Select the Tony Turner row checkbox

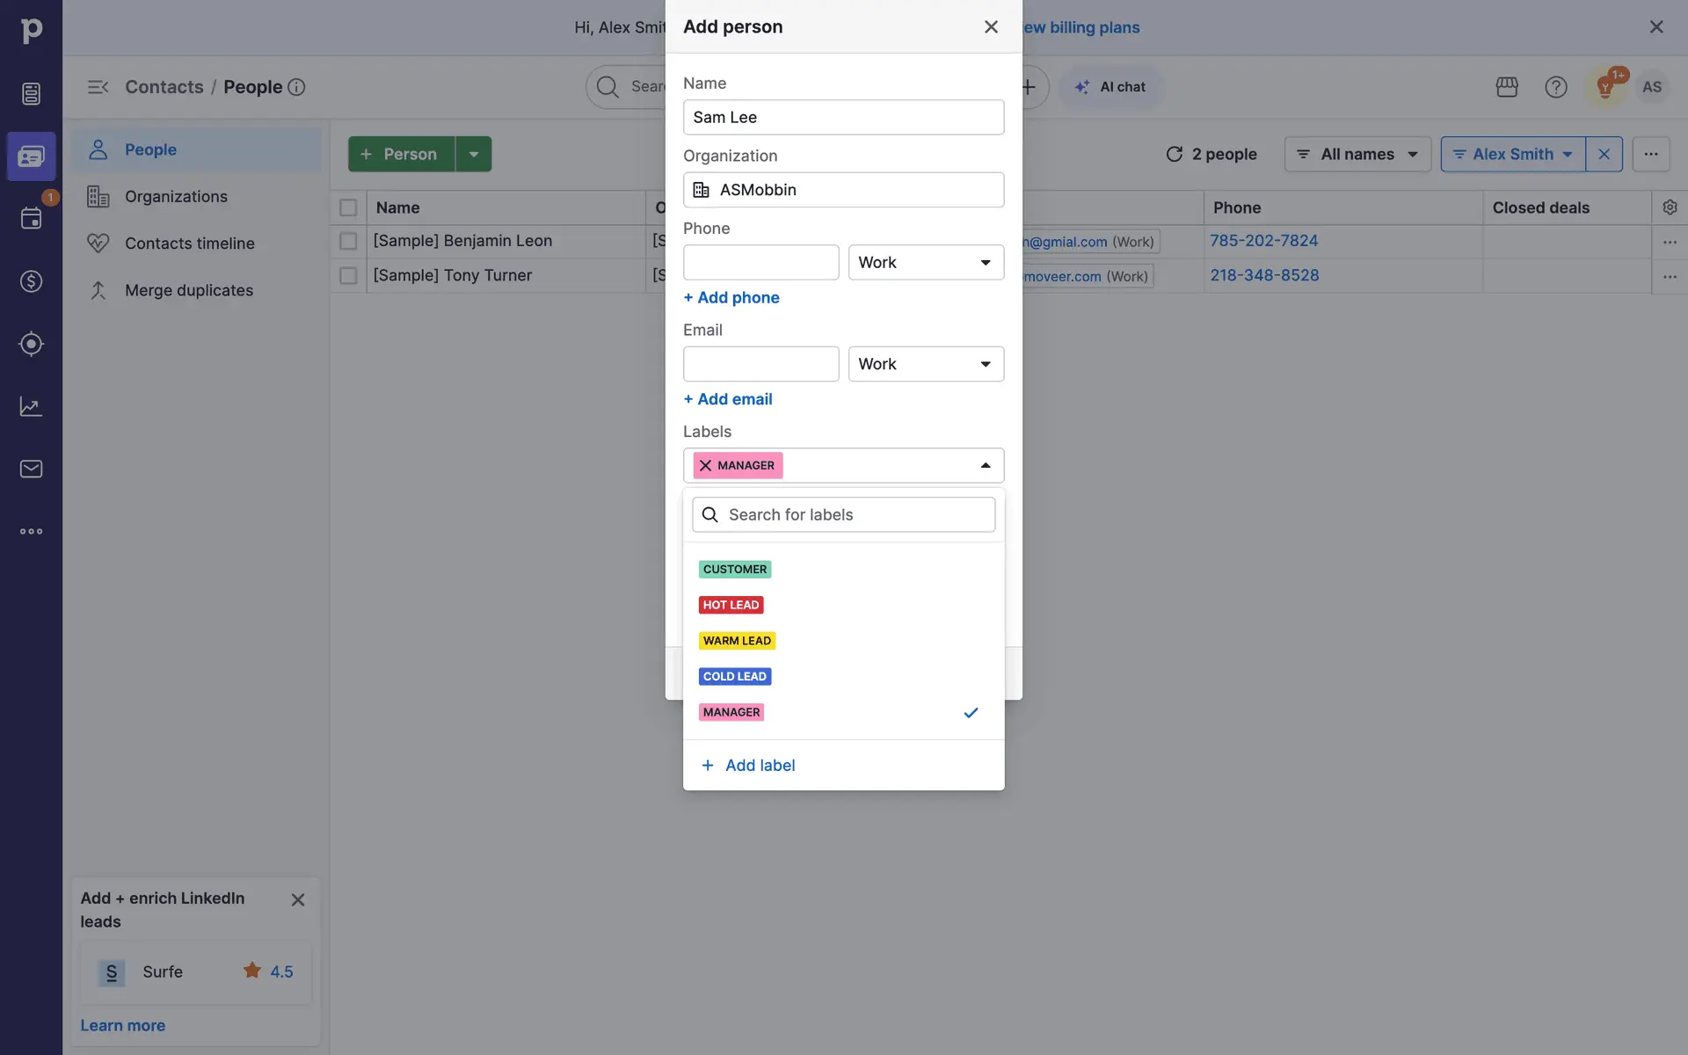[x=348, y=276]
